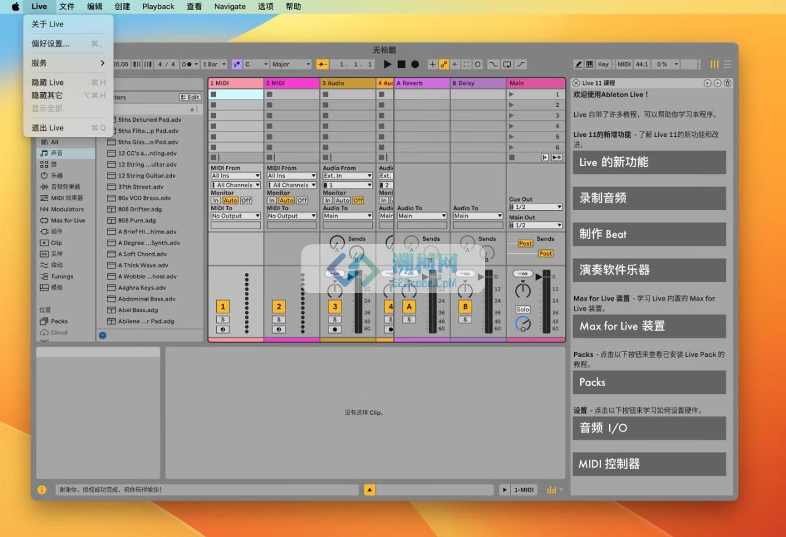Viewport: 786px width, 537px height.
Task: Open the Playback menu
Action: click(x=158, y=7)
